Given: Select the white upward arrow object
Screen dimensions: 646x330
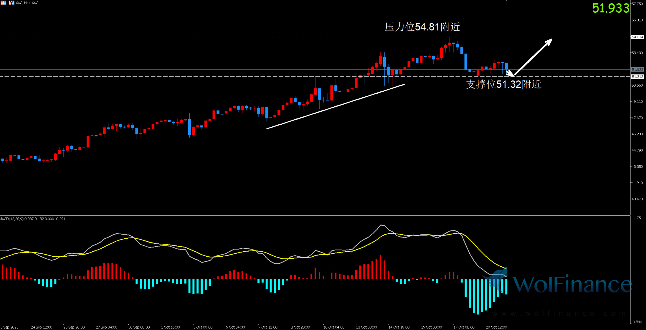Looking at the screenshot, I should coord(533,57).
